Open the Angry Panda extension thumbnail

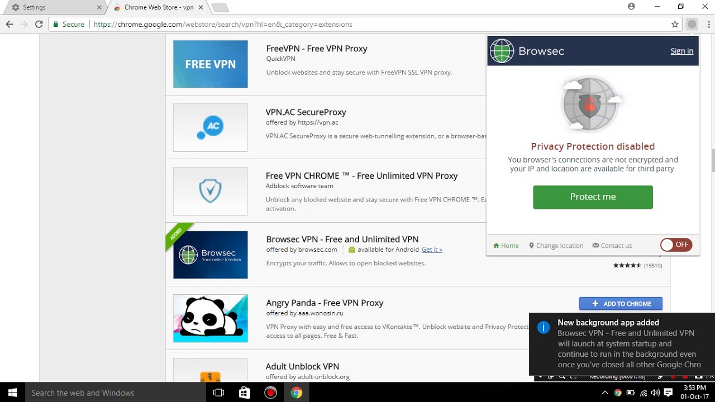tap(210, 318)
